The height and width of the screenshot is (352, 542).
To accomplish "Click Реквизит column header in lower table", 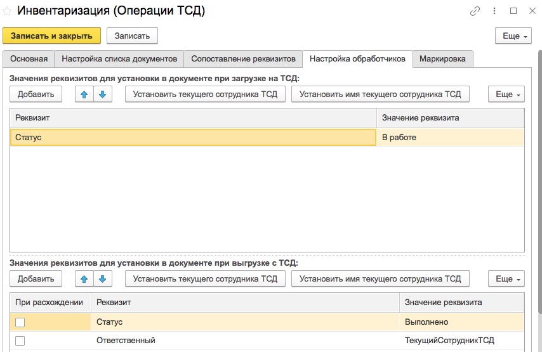I will 245,303.
